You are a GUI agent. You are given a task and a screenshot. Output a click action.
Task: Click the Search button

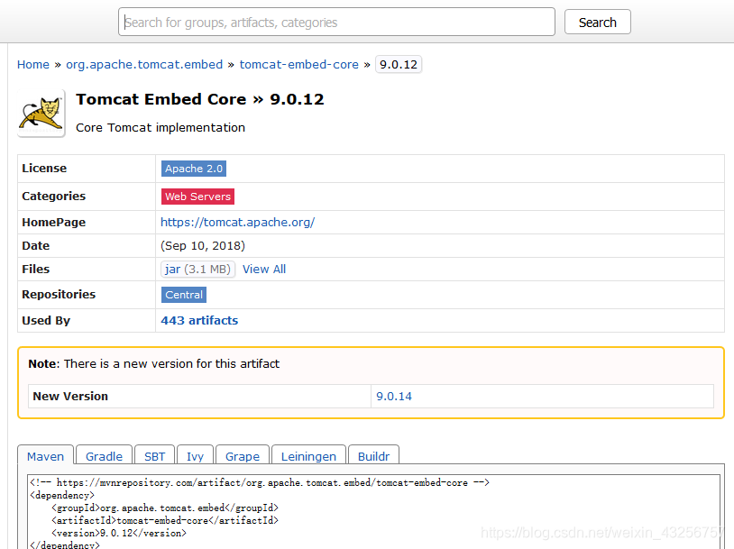597,22
